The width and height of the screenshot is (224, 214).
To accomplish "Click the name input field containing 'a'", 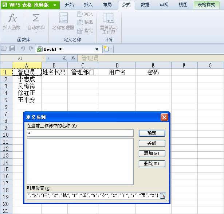I will [80, 133].
